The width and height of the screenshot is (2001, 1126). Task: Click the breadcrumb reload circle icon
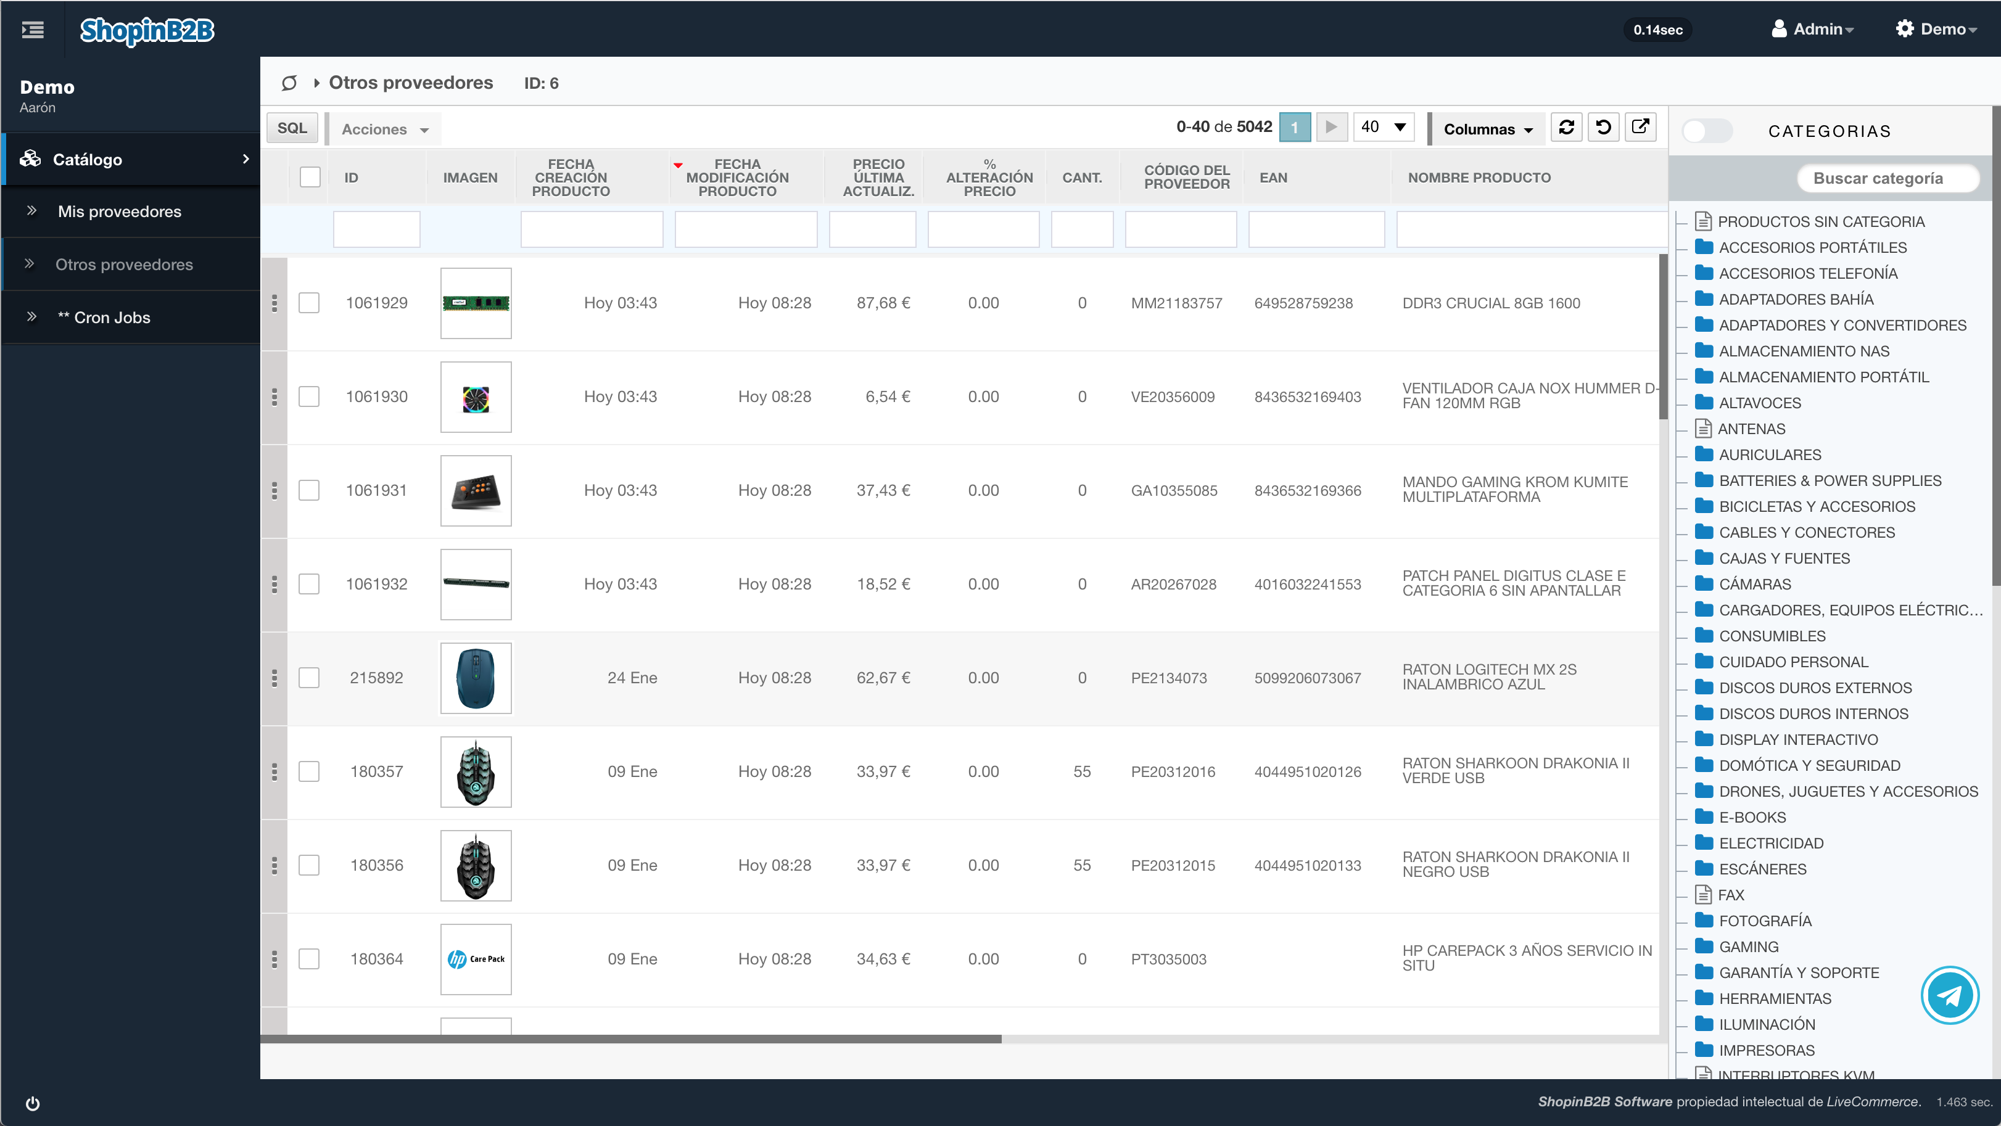tap(289, 82)
